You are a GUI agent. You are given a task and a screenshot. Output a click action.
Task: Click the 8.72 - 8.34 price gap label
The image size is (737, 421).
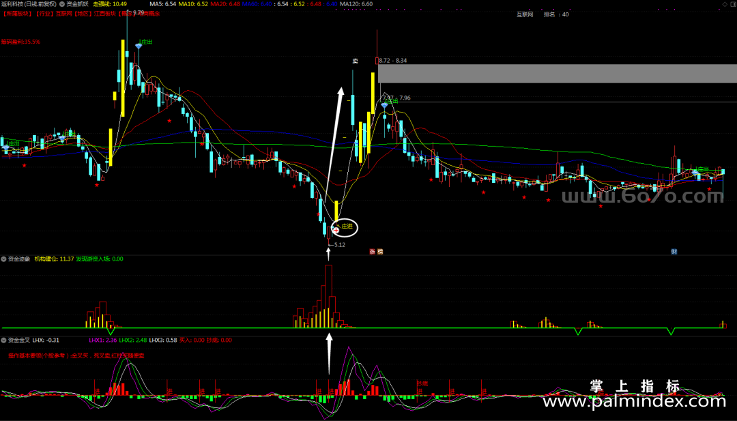tap(393, 61)
